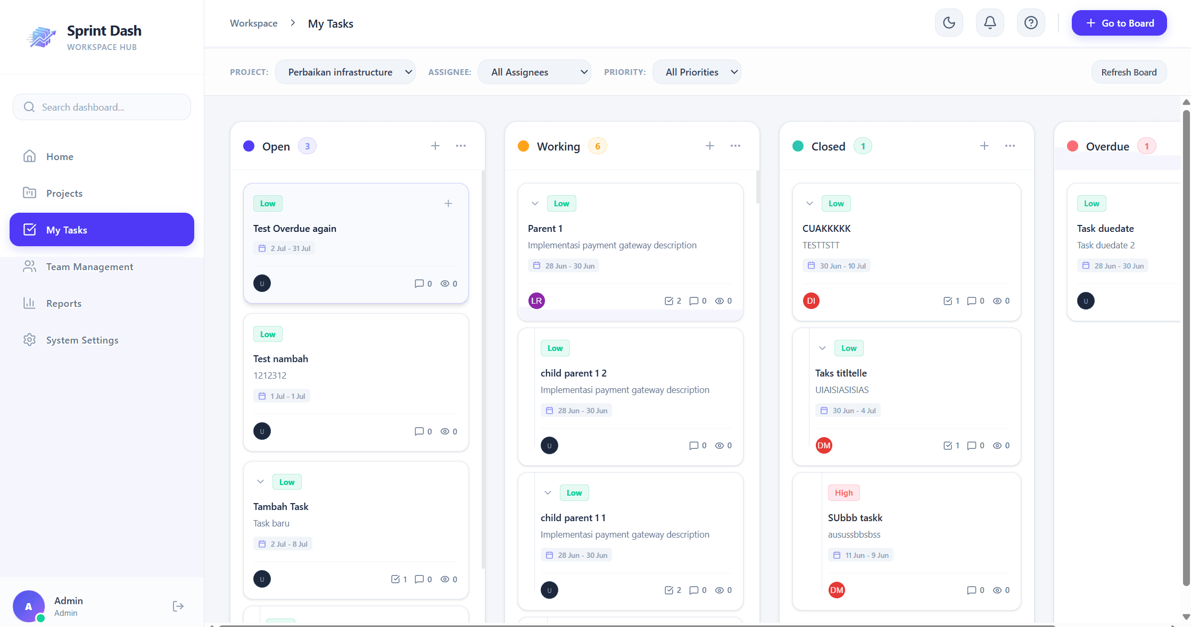The width and height of the screenshot is (1191, 627).
Task: Click watchers eye icon on CUAKKKKK card
Action: (x=997, y=301)
